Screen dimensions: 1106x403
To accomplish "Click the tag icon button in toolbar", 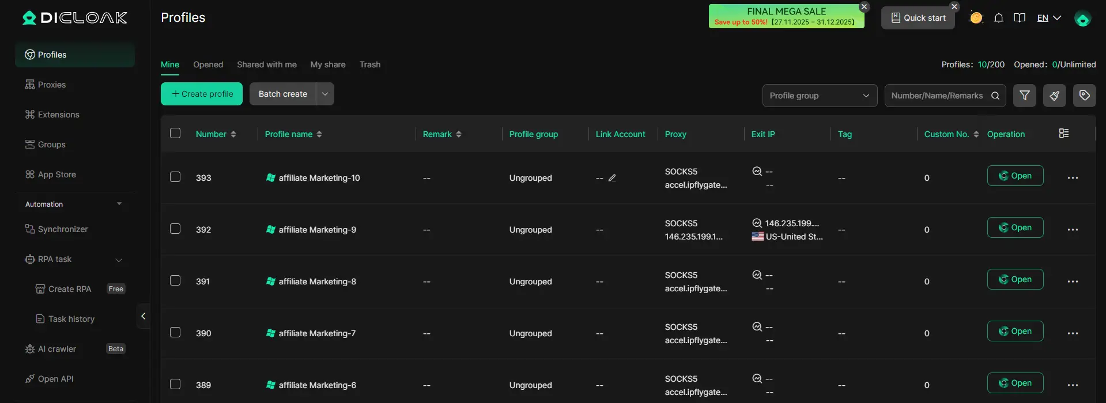I will [1084, 96].
